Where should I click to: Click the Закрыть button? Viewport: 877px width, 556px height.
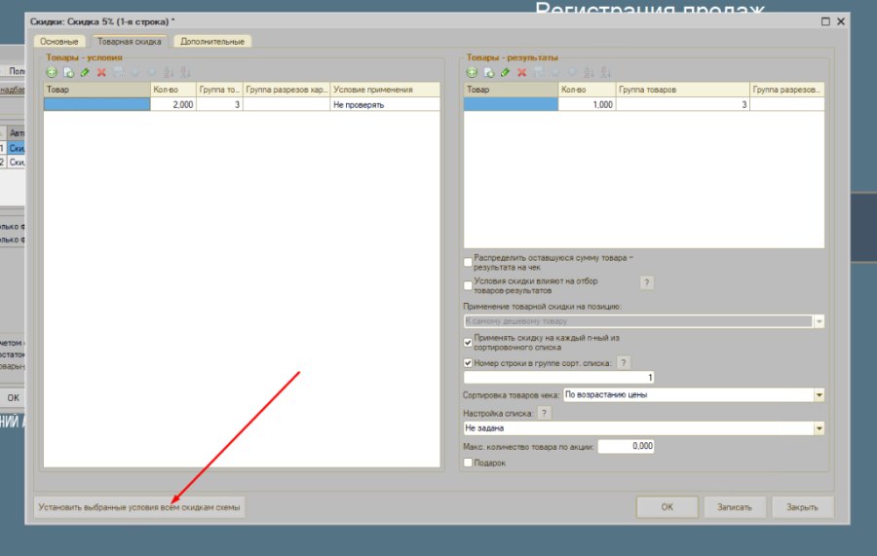click(x=802, y=507)
